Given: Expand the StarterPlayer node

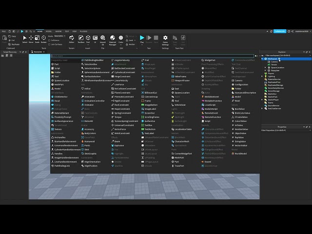Looking at the screenshot, I should pos(262,99).
